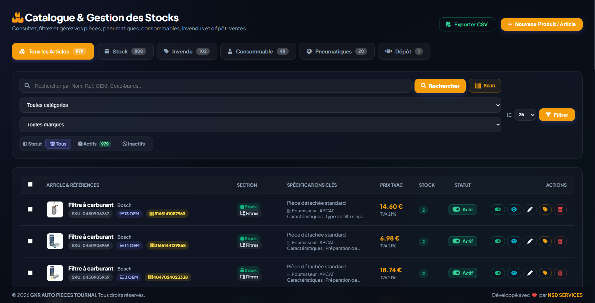Open the Dépôt tab
Viewport: 595px width, 303px height.
(x=404, y=51)
